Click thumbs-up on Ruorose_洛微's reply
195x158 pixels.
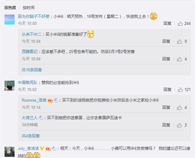coord(179,108)
